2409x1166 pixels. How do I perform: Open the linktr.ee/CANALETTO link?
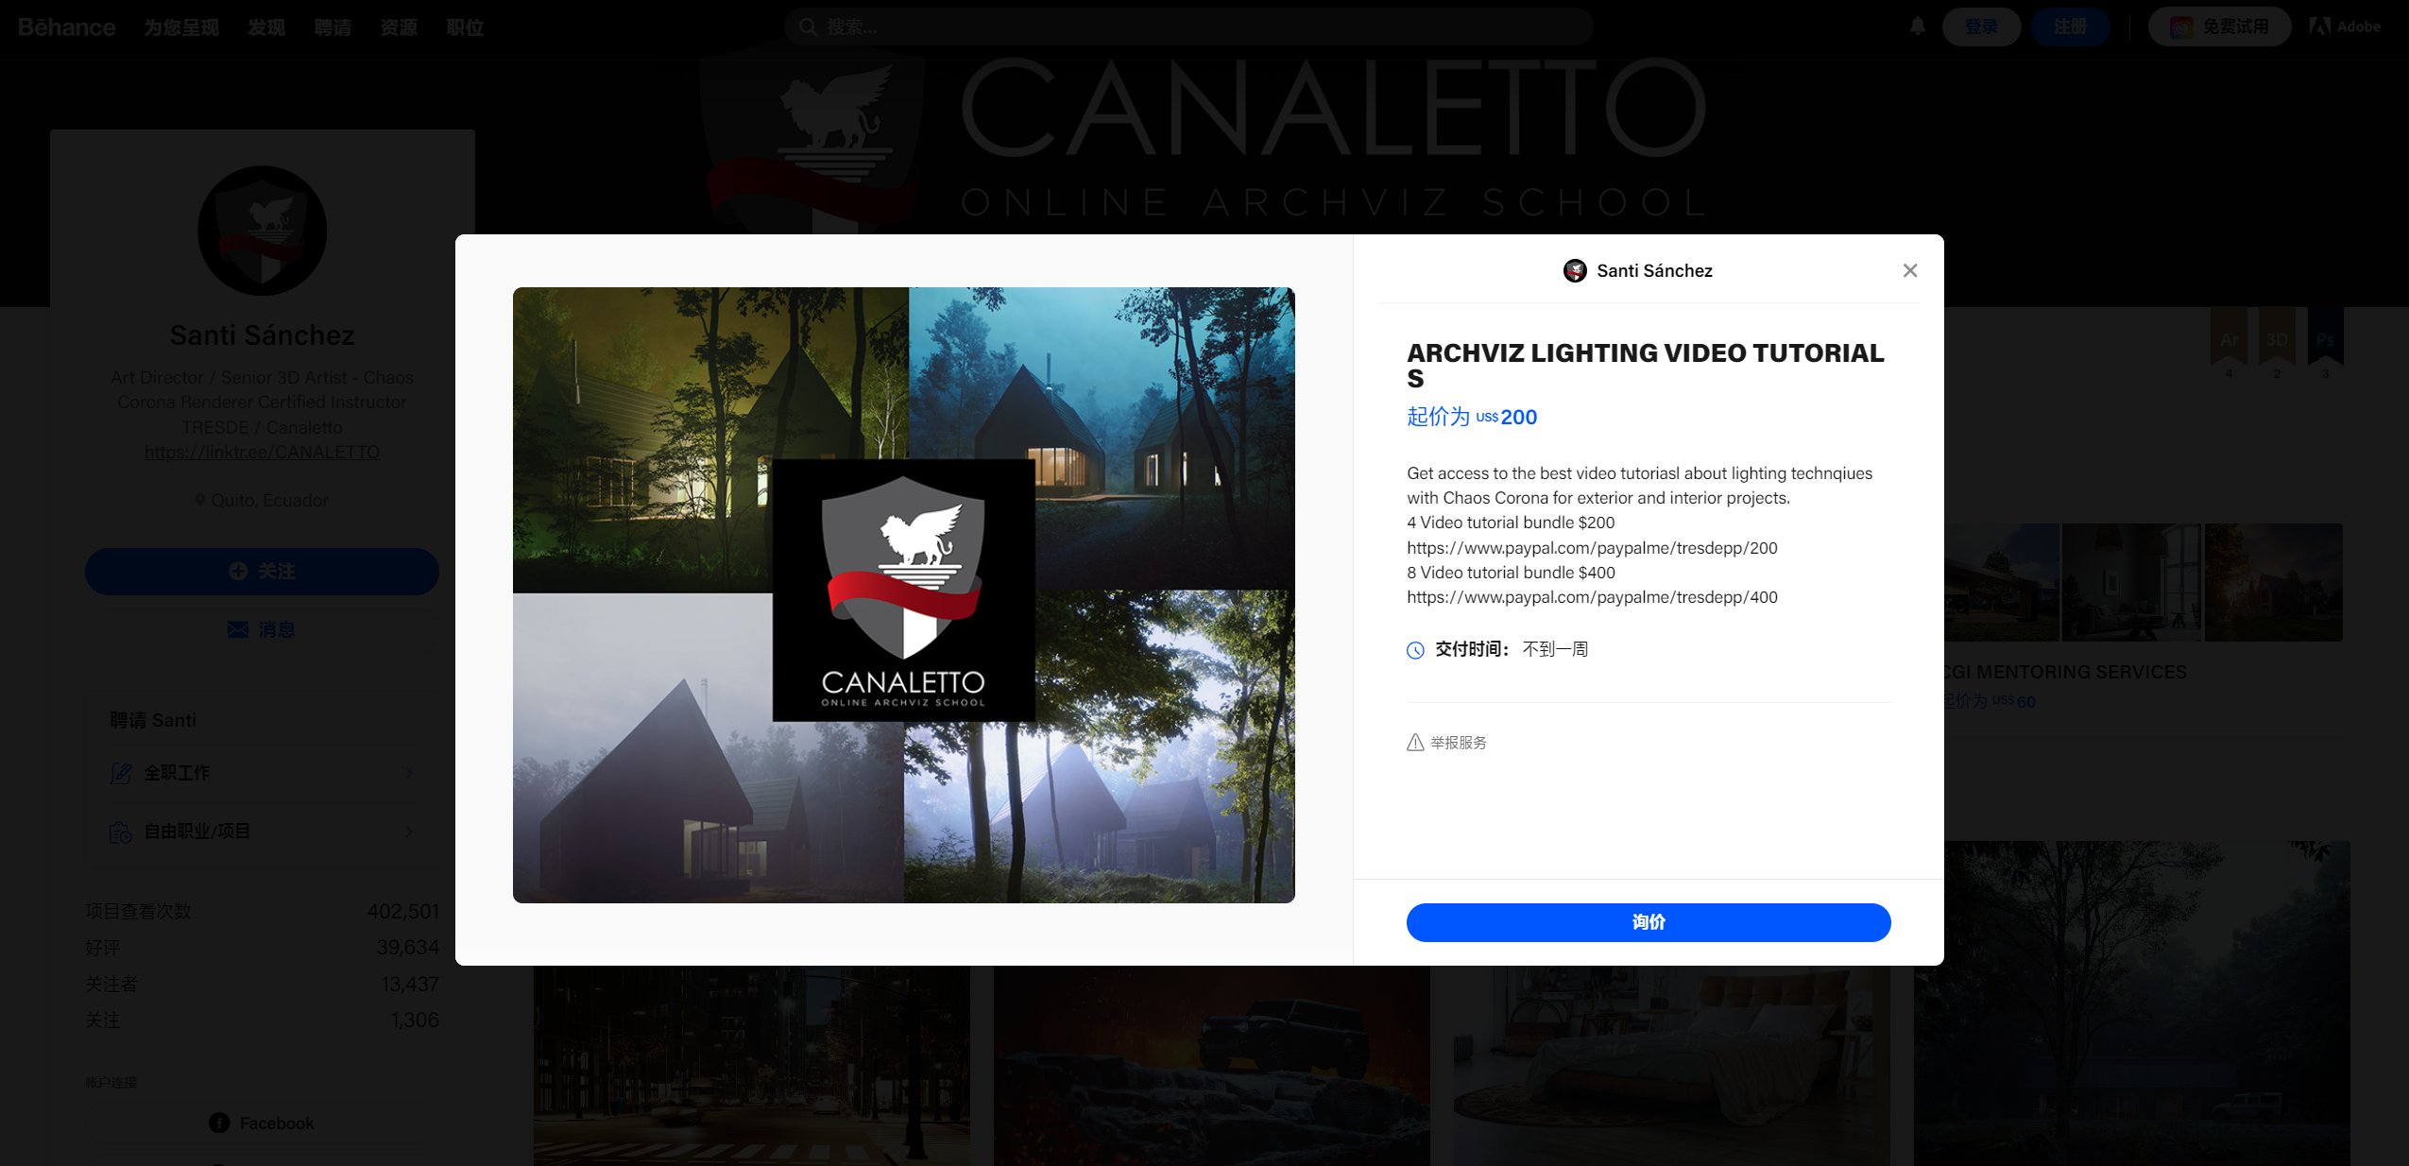pyautogui.click(x=262, y=453)
